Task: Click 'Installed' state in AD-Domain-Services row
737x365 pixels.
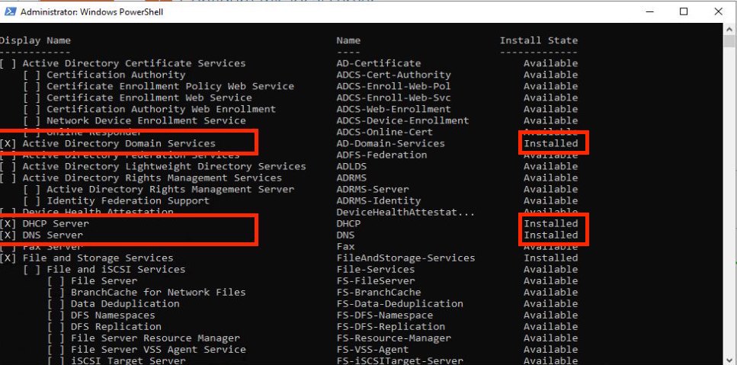Action: click(x=551, y=143)
